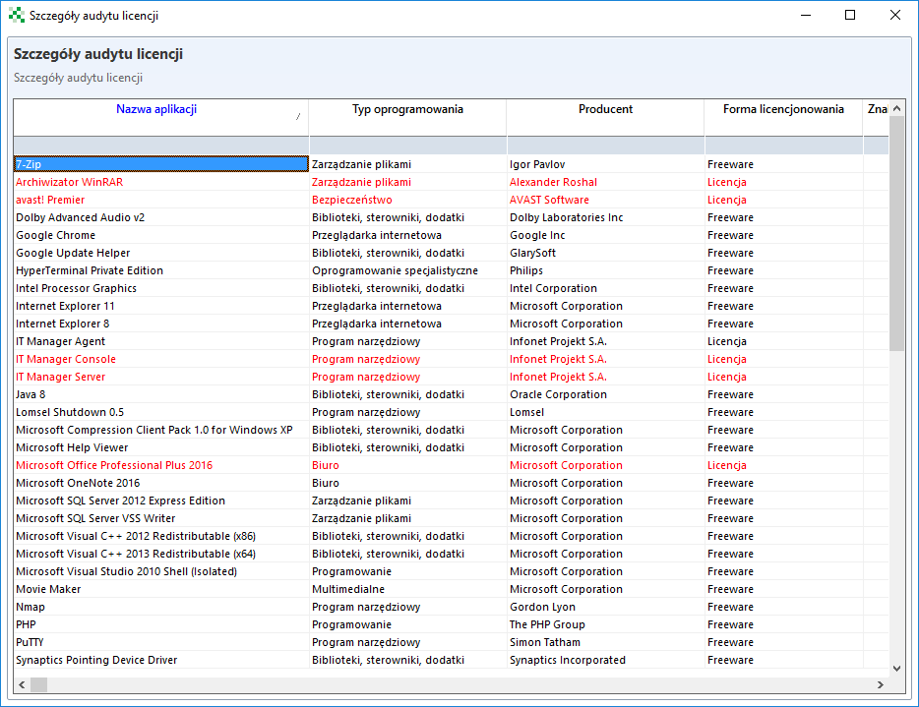Viewport: 919px width, 707px height.
Task: Select Visual C++ 2013 Redistributable (x64)
Action: (x=452, y=554)
